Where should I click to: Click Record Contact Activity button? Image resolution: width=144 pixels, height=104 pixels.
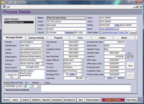click(17, 90)
